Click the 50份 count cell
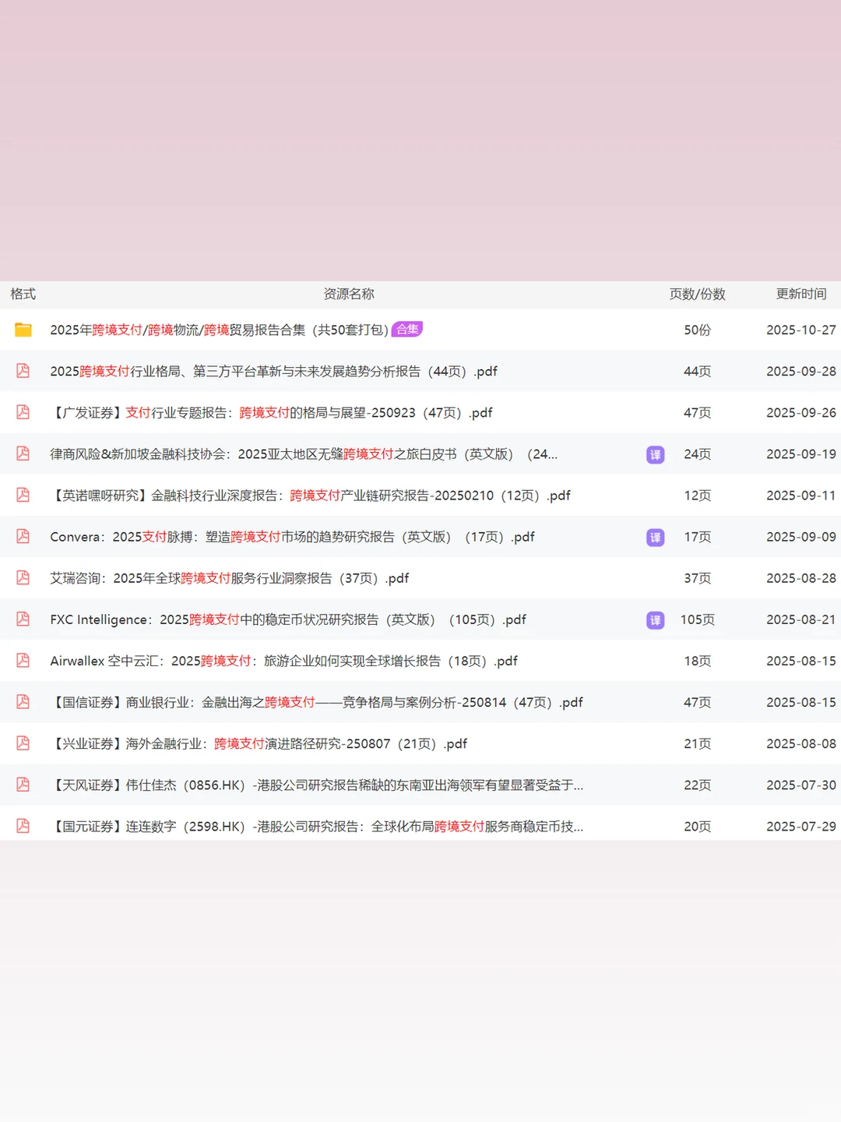 (x=697, y=330)
